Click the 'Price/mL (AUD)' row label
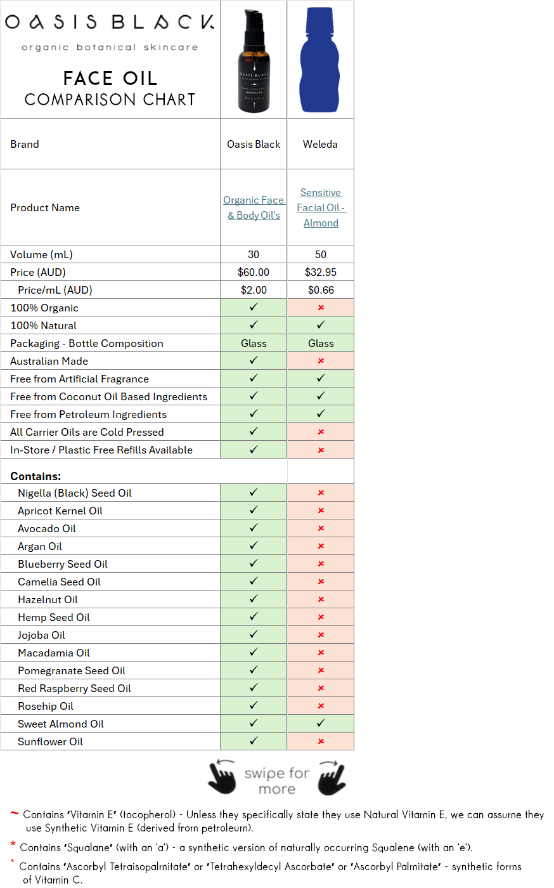Viewport: 554px width, 888px height. pos(55,290)
